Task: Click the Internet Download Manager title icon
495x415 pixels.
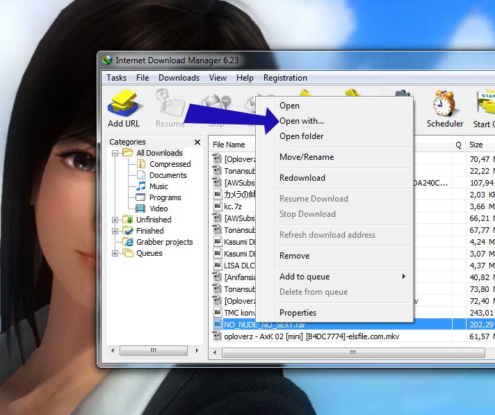Action: 107,60
